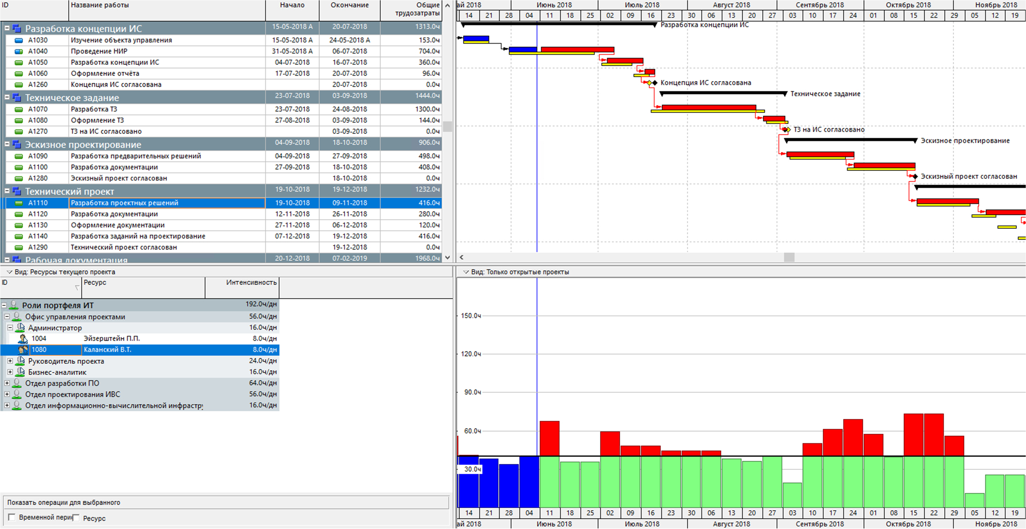Image resolution: width=1026 pixels, height=529 pixels.
Task: Click the blue activity icon for A1030
Action: point(18,40)
